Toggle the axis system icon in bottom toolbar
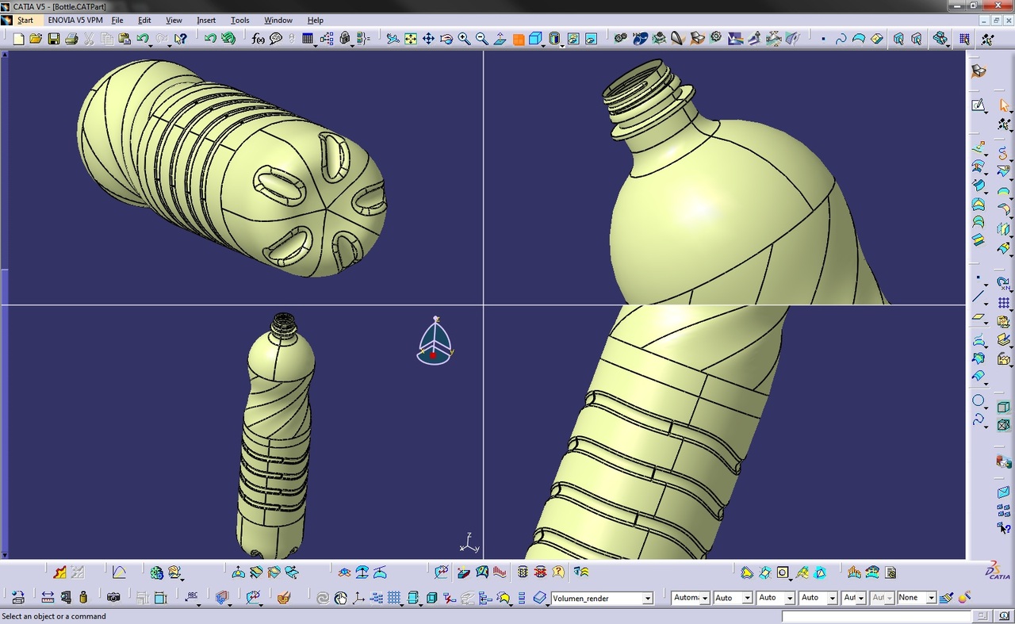The image size is (1015, 624). coord(358,597)
